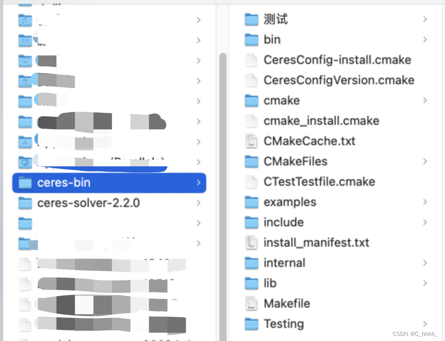Select the CMakeFiles folder icon
Screen dimensions: 445x341
tap(252, 161)
